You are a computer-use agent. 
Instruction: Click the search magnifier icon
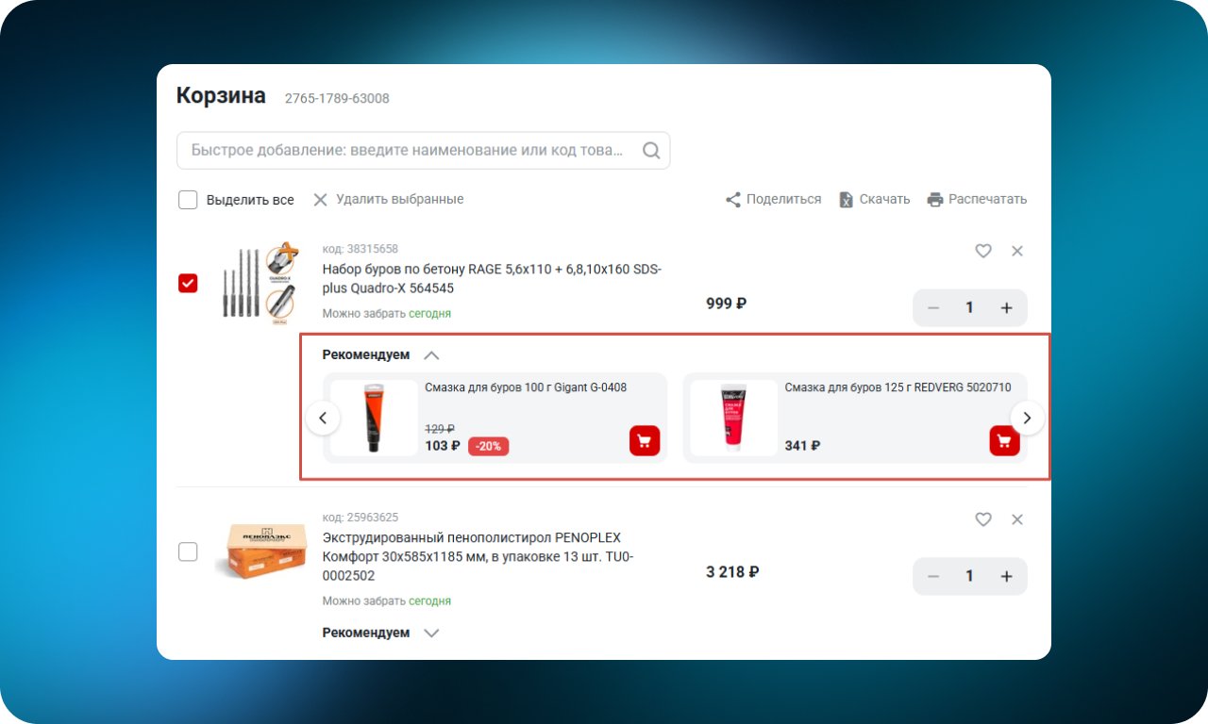[x=651, y=150]
